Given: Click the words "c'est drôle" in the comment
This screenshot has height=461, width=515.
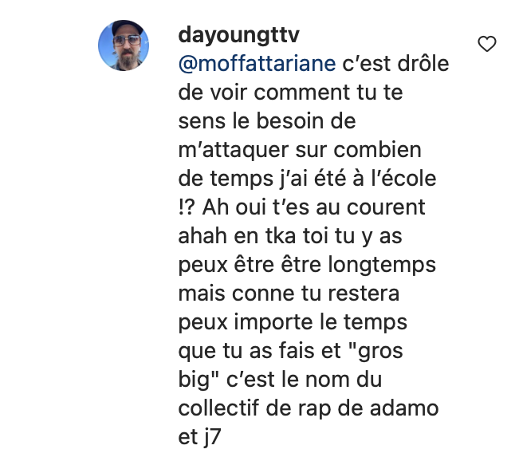Looking at the screenshot, I should click(395, 64).
